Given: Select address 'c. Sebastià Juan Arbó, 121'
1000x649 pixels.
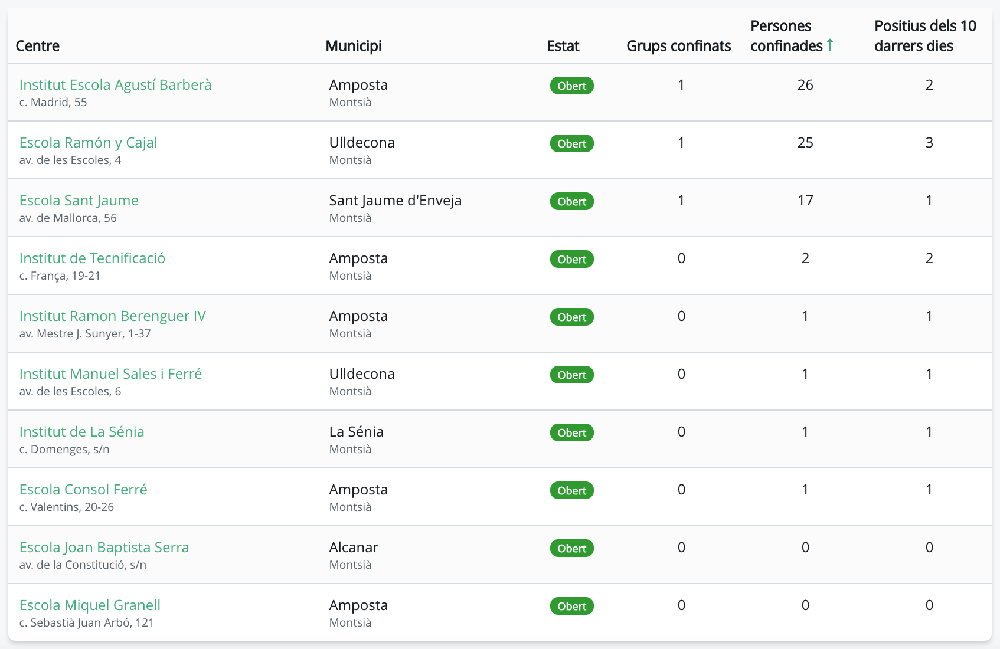Looking at the screenshot, I should pos(87,623).
